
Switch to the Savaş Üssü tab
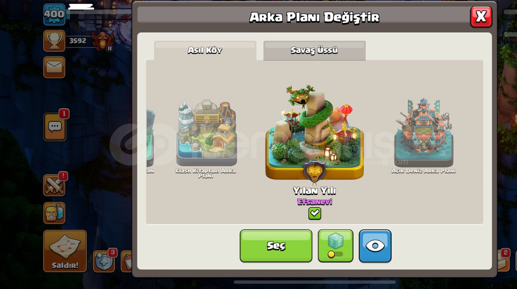(x=314, y=50)
